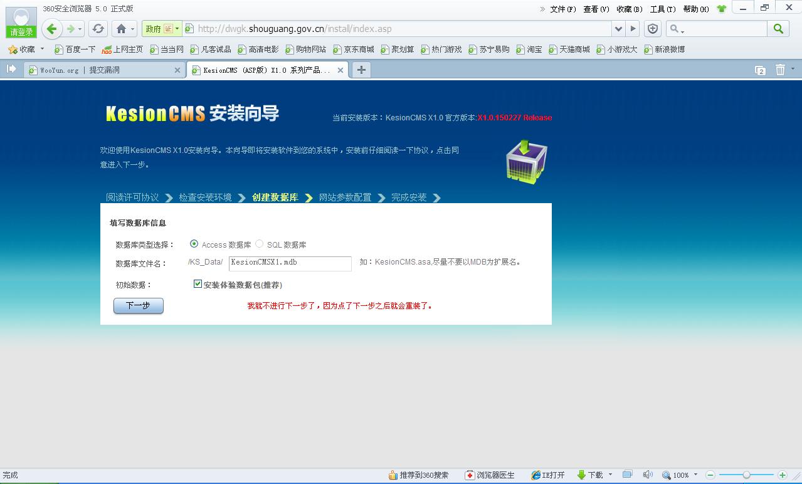Viewport: 802px width, 484px height.
Task: Switch to the KesionCMS (ASP版) tab
Action: tap(268, 70)
